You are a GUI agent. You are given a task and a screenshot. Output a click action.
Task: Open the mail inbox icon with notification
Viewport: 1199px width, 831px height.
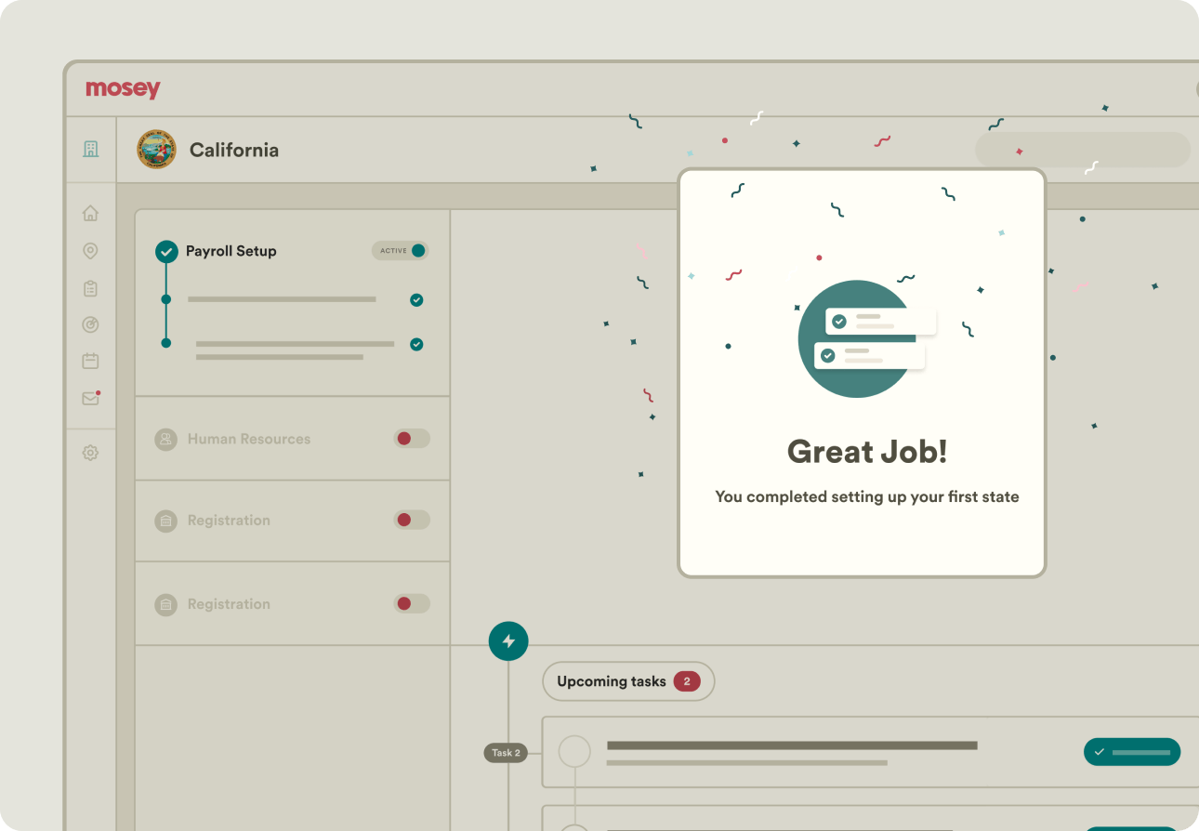click(x=90, y=398)
